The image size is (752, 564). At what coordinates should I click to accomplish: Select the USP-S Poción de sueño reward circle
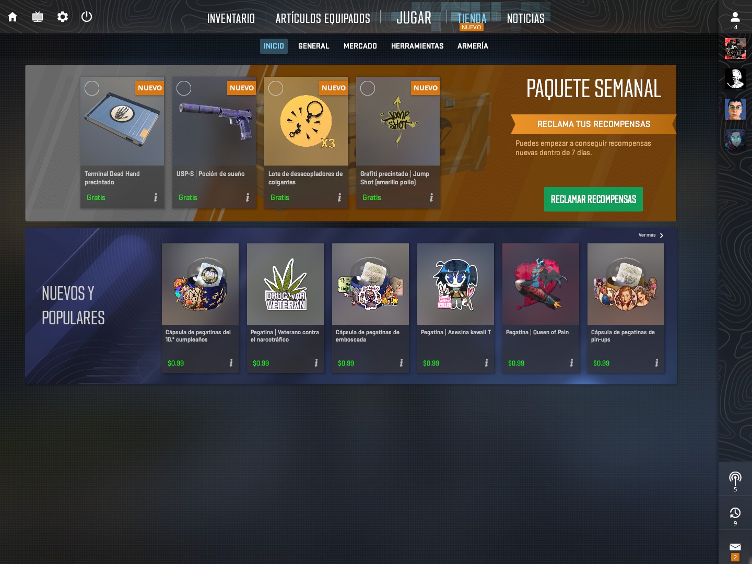point(184,88)
